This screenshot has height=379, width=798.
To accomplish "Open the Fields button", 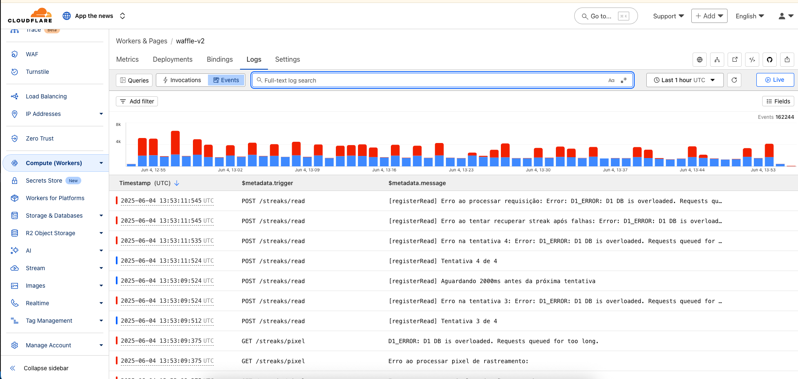I will (x=778, y=101).
